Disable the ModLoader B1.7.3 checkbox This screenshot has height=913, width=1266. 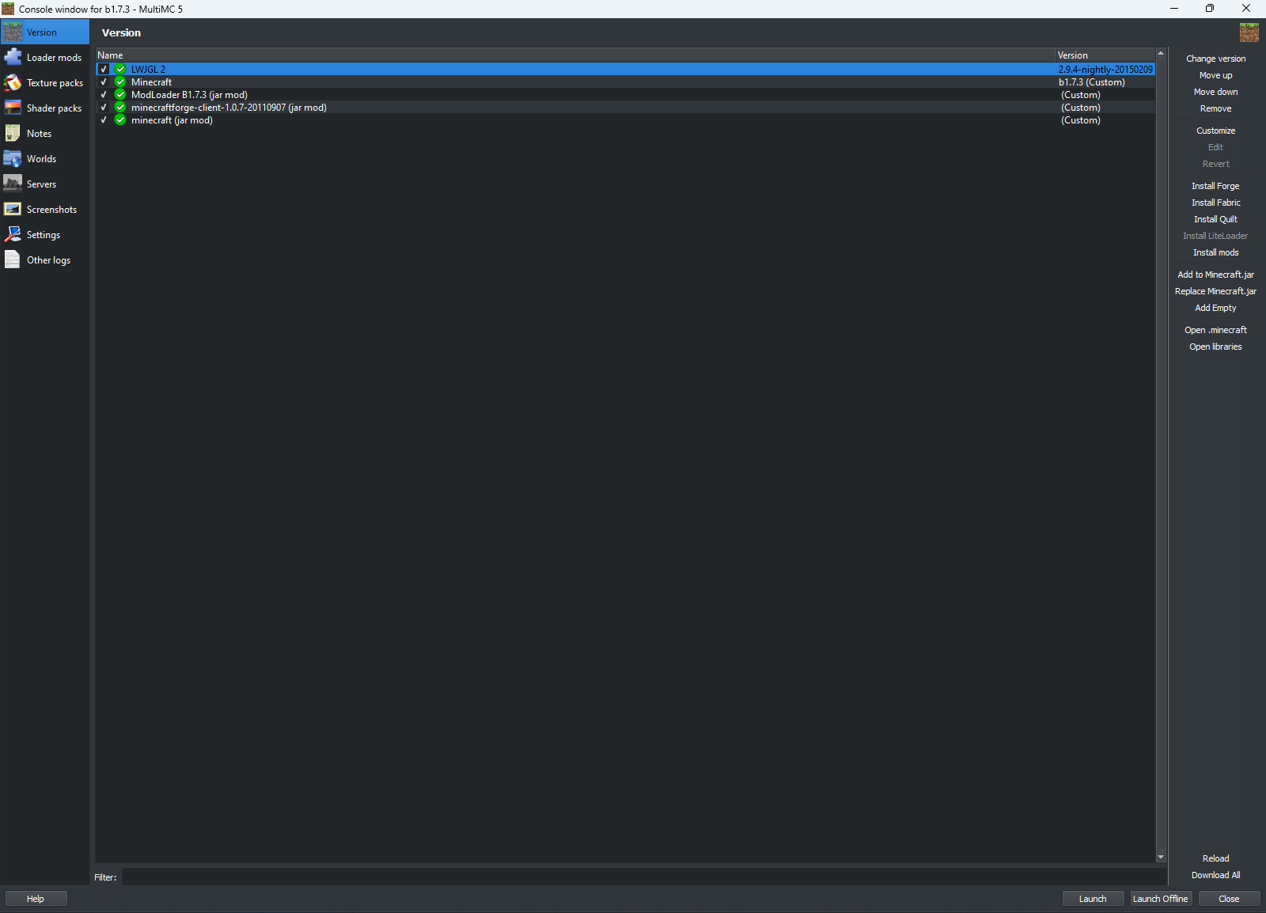pos(104,94)
